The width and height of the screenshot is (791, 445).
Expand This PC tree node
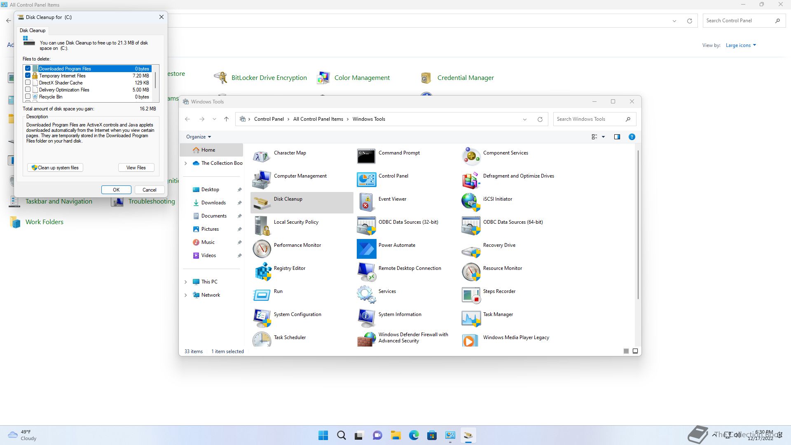point(185,282)
